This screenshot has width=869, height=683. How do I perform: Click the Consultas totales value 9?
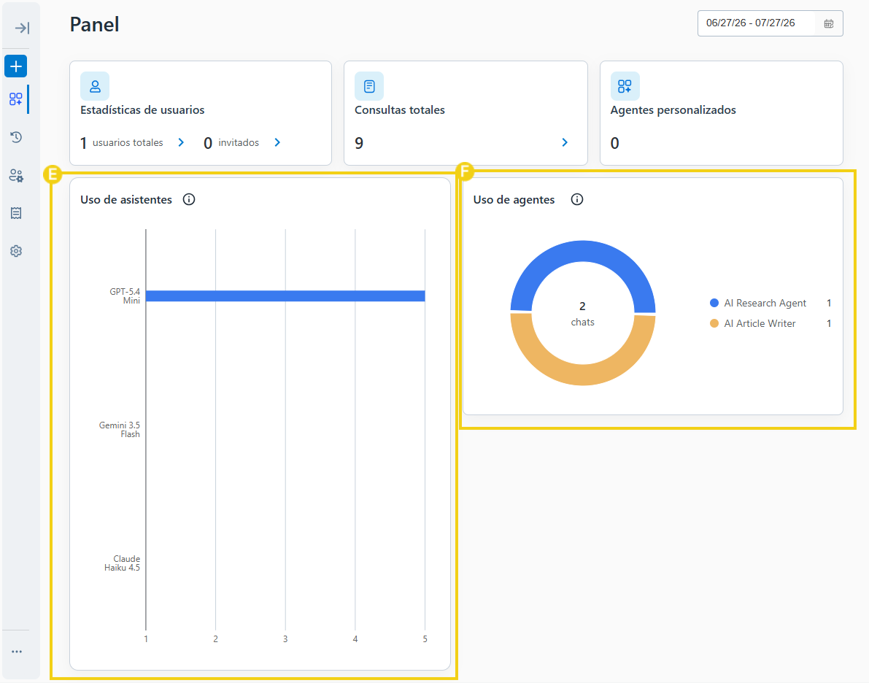[x=359, y=143]
